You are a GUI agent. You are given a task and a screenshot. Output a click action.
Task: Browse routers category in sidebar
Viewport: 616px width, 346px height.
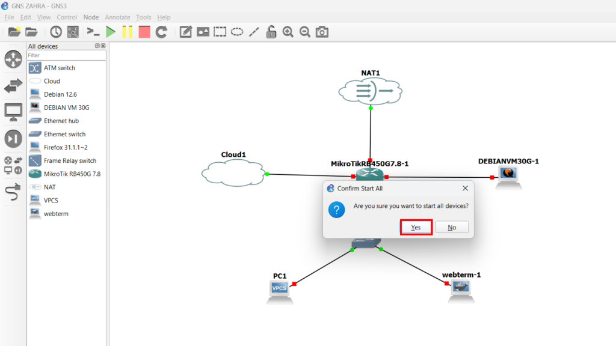click(x=13, y=59)
